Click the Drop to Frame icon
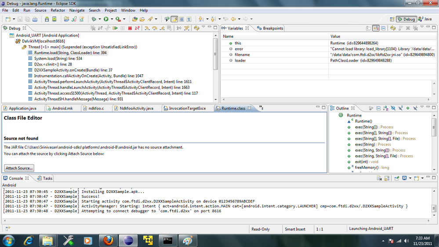This screenshot has width=439, height=247. pos(169,28)
